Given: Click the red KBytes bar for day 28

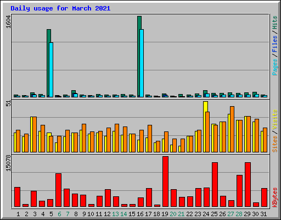Looking at the screenshot, I should click(x=239, y=191).
